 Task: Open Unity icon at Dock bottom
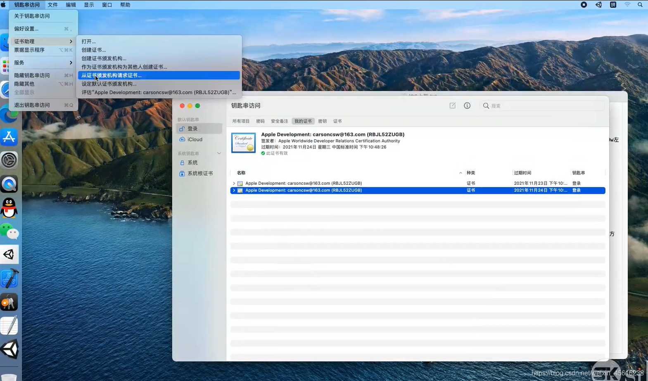(x=9, y=350)
